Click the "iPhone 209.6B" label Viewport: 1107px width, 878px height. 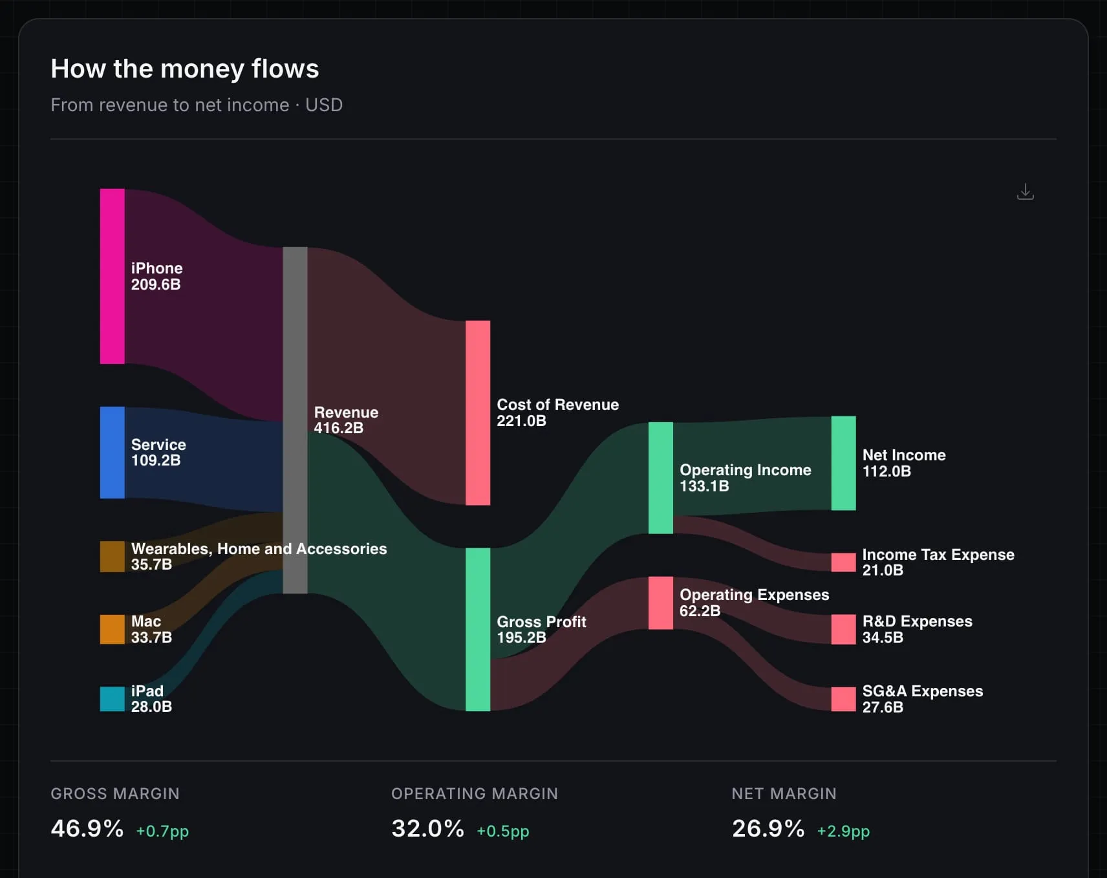pyautogui.click(x=156, y=276)
